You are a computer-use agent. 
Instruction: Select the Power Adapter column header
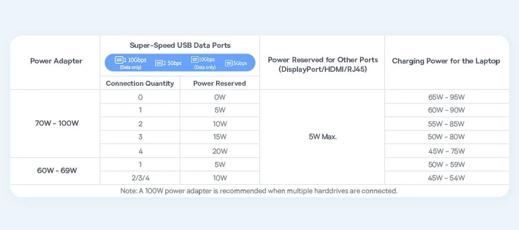click(56, 61)
